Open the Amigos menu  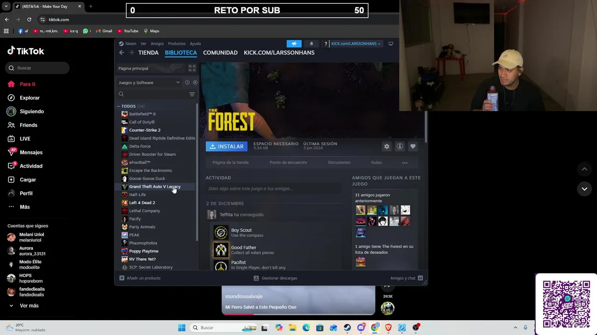(x=157, y=44)
